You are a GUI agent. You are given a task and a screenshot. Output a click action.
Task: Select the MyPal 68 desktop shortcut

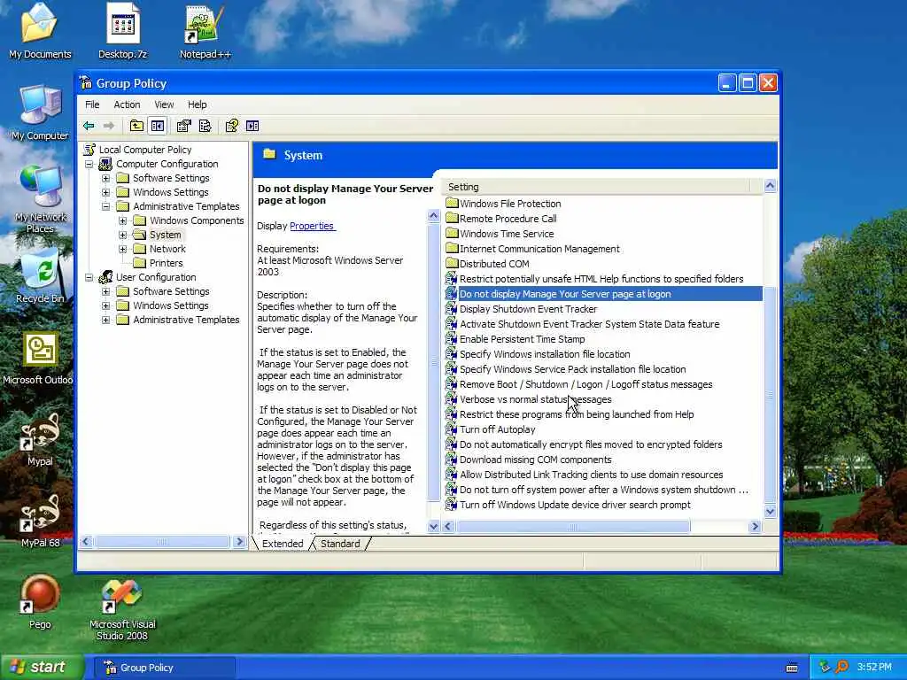click(40, 521)
